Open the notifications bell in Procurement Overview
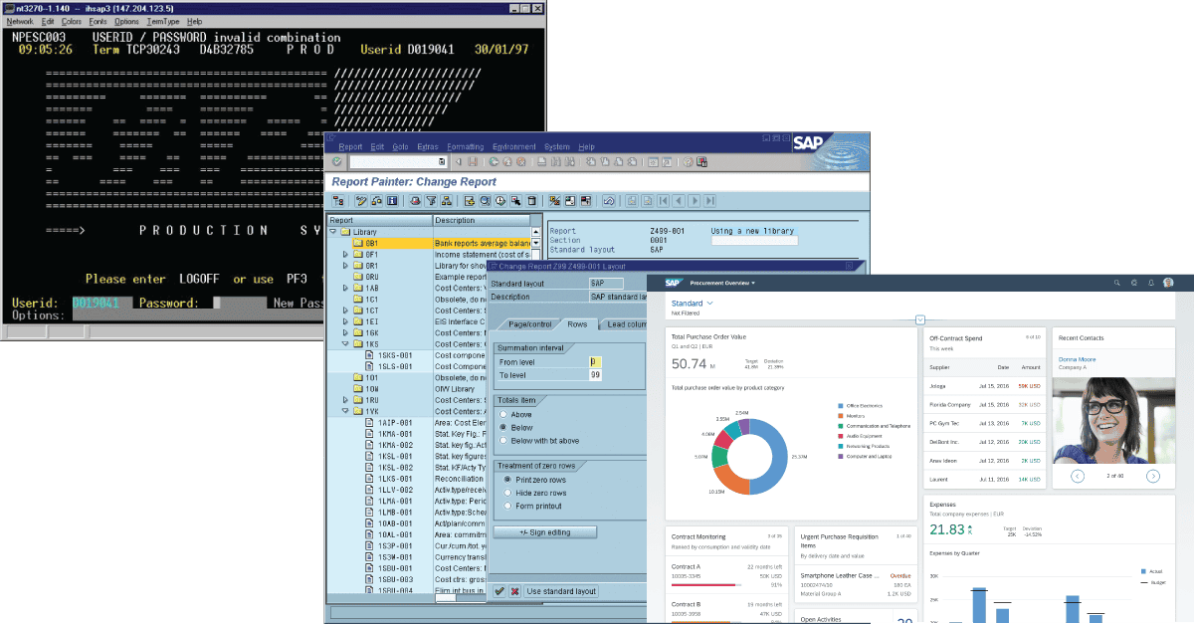 1151,283
